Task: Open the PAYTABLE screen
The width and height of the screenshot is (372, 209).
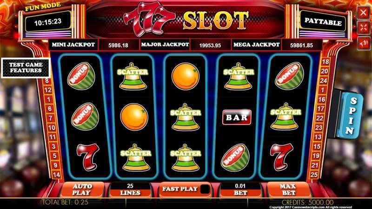Action: point(323,22)
